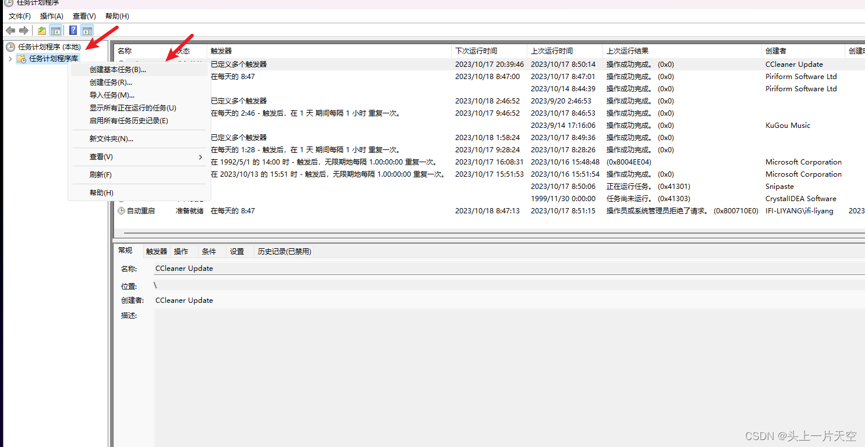
Task: Click the 创建者 value CCleaner Update in details
Action: tap(184, 301)
